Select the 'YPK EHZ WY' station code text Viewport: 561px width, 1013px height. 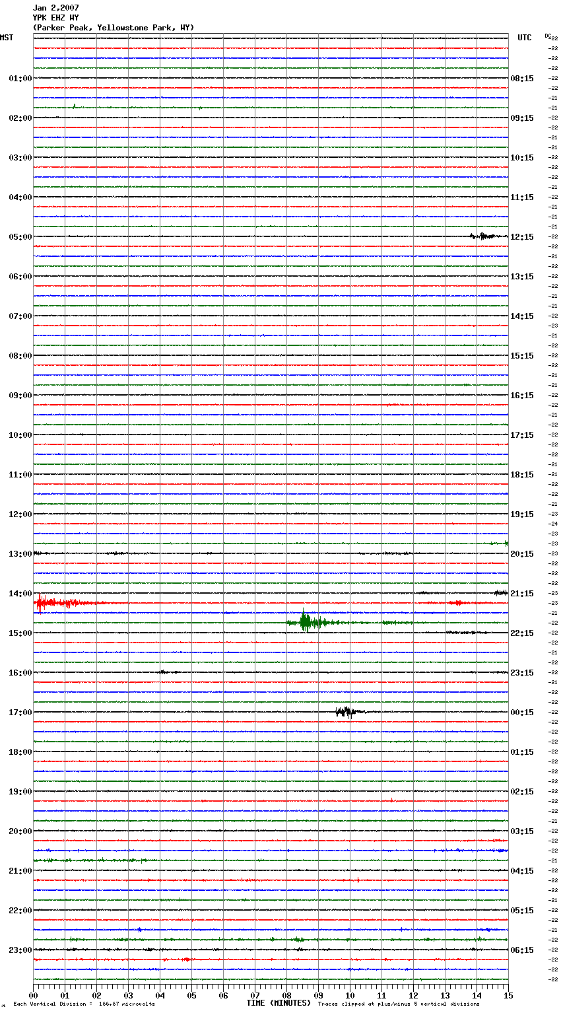(55, 18)
